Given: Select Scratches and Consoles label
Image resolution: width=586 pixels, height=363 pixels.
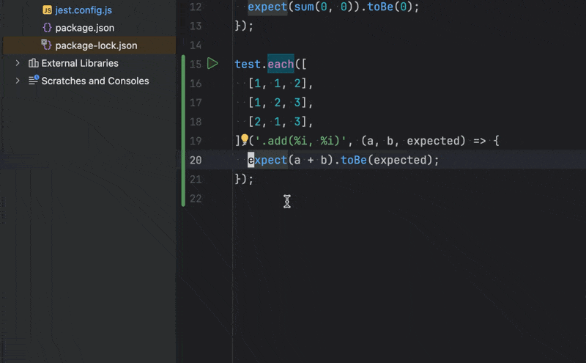Looking at the screenshot, I should (95, 81).
